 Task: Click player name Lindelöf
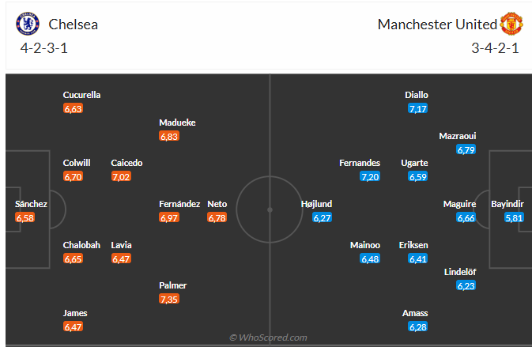pyautogui.click(x=460, y=272)
